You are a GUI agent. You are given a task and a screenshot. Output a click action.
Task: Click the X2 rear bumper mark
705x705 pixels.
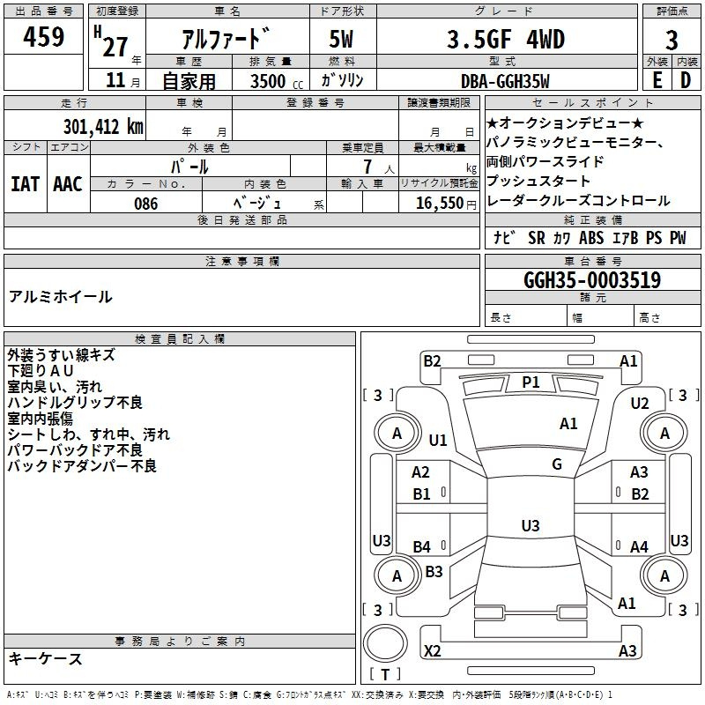[x=432, y=650]
